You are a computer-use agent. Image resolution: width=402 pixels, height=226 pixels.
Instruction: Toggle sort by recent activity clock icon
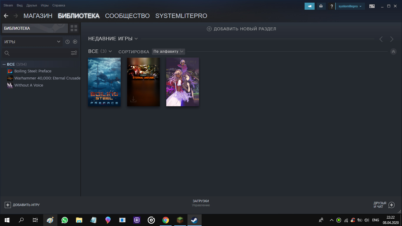pyautogui.click(x=67, y=42)
